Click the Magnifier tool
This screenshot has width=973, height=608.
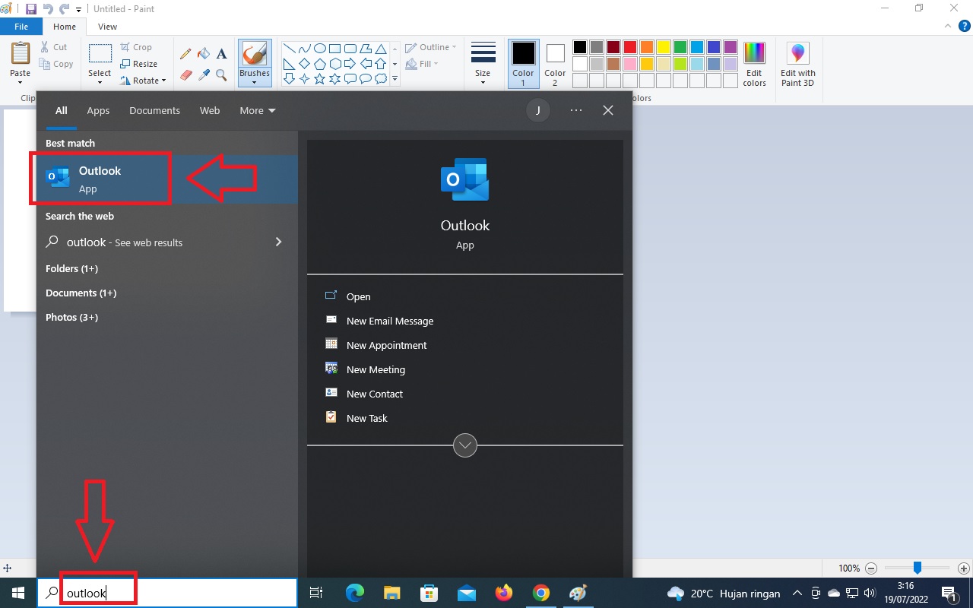[x=221, y=74]
